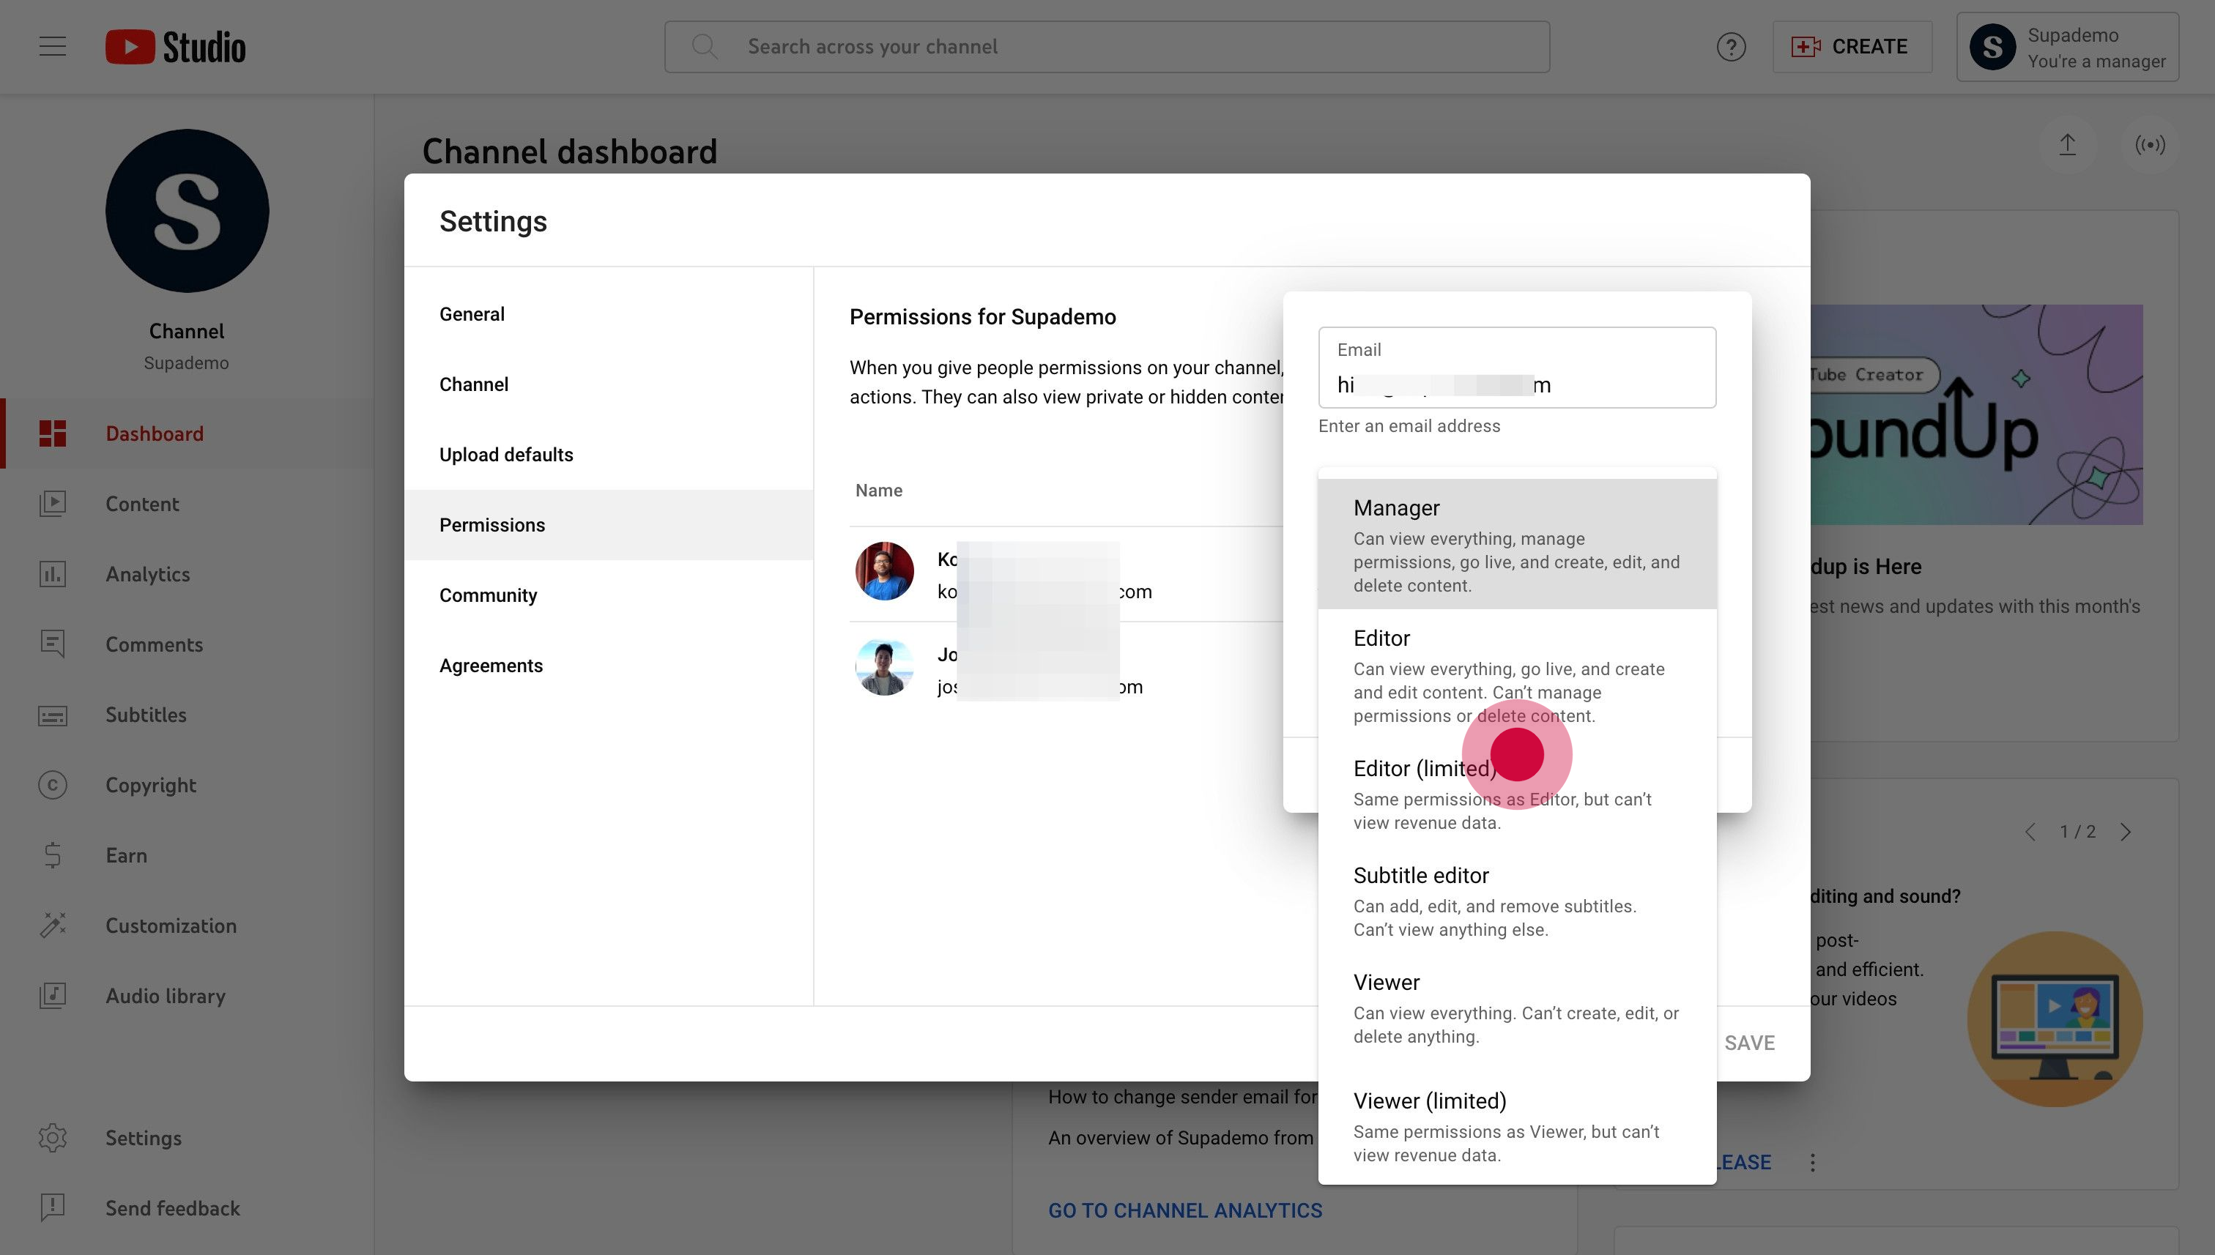Click 'Permissions for Supademo' heading

982,317
